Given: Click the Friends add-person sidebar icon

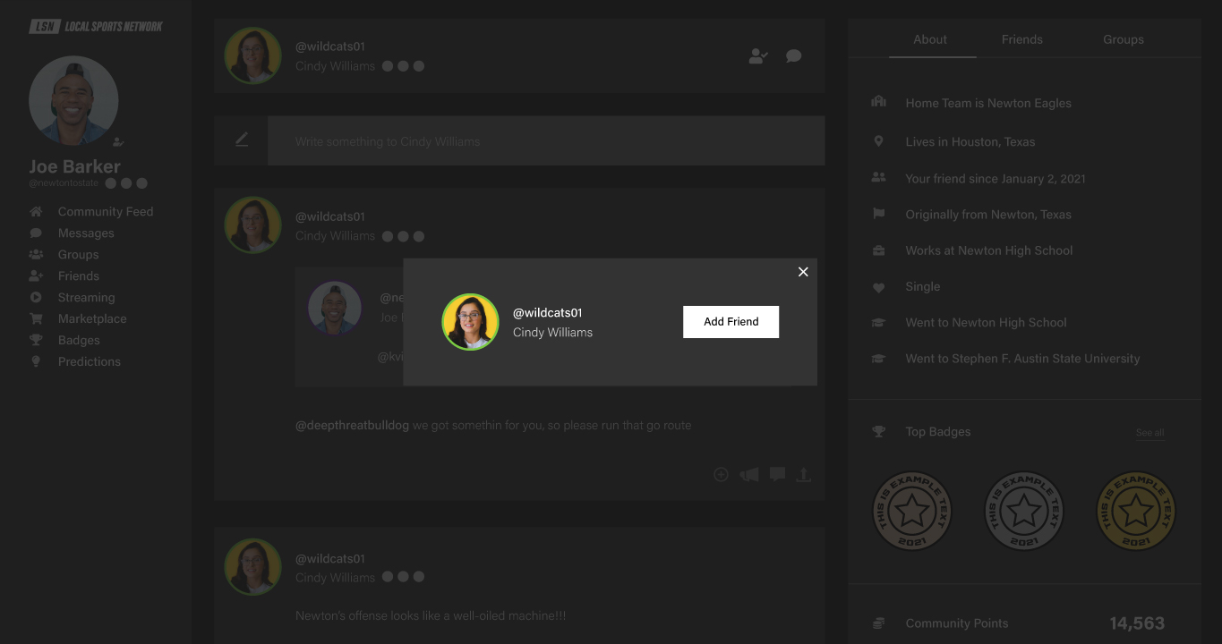Looking at the screenshot, I should click(x=36, y=276).
